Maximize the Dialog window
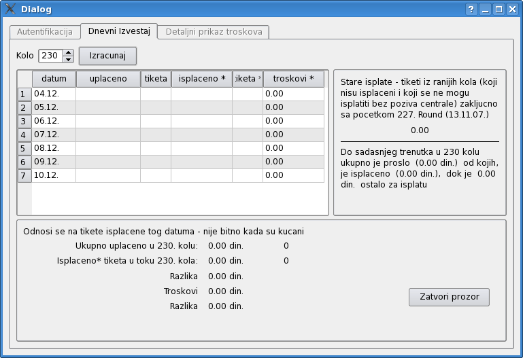Image resolution: width=523 pixels, height=358 pixels. [x=499, y=10]
